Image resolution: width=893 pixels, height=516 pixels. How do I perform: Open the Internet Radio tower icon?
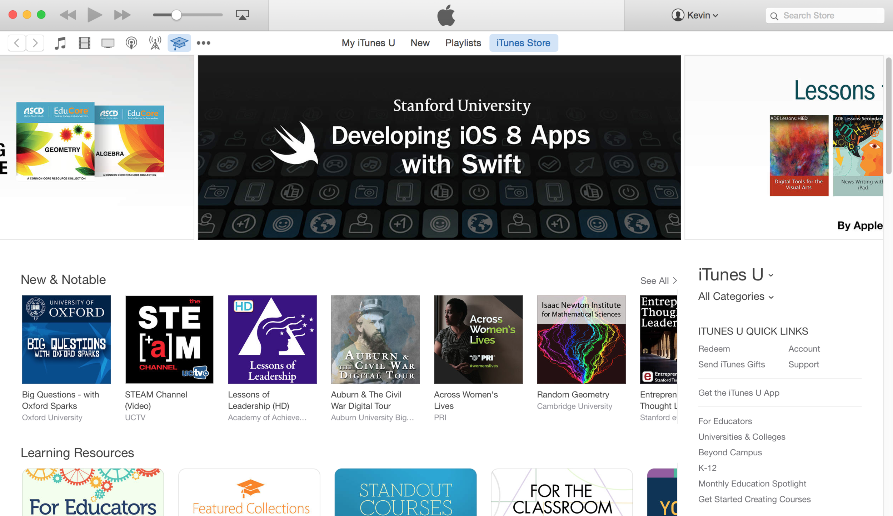click(x=155, y=43)
